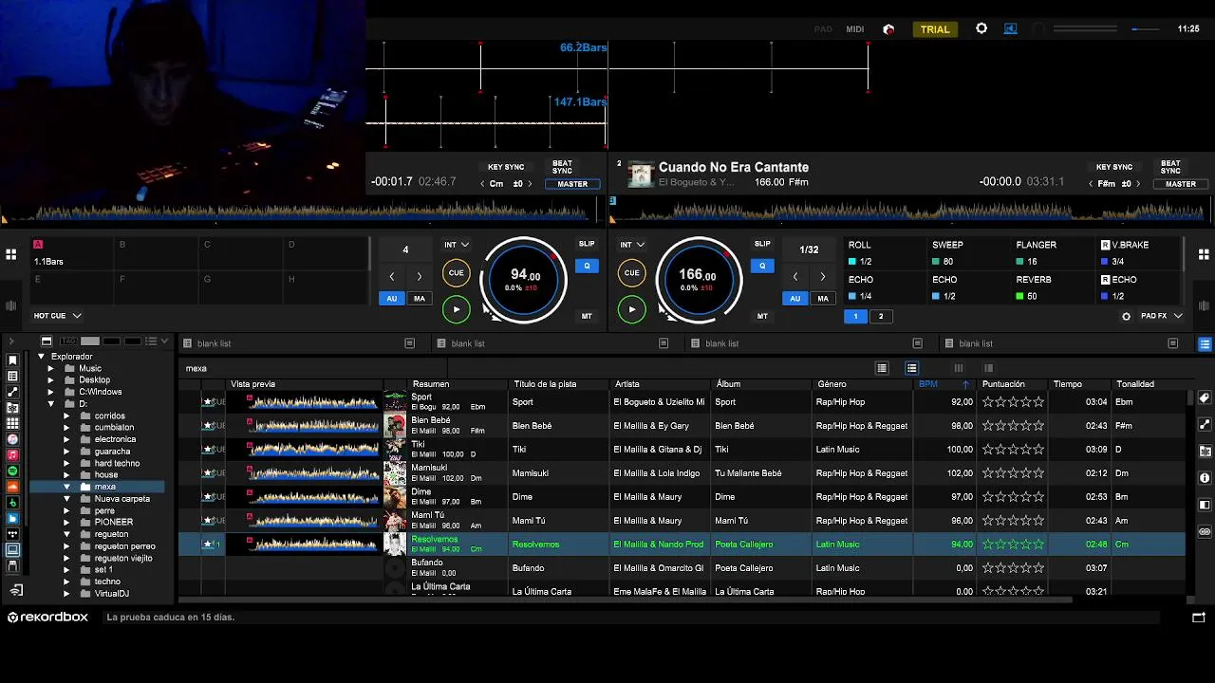Screen dimensions: 1215x683
Task: Toggle Master Tempo MT on deck 2
Action: click(762, 316)
